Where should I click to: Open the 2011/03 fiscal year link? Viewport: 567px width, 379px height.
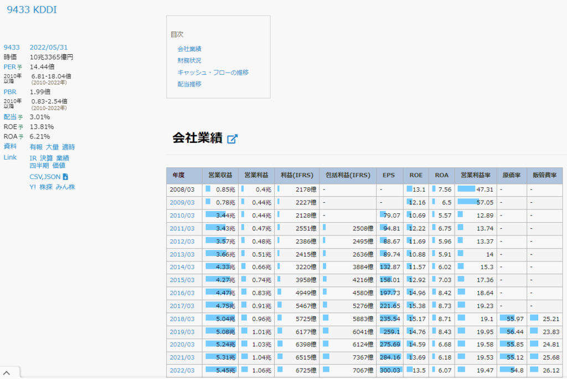pyautogui.click(x=182, y=229)
